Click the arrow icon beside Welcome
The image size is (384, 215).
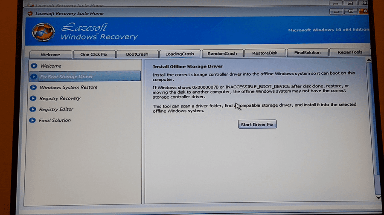tap(34, 66)
